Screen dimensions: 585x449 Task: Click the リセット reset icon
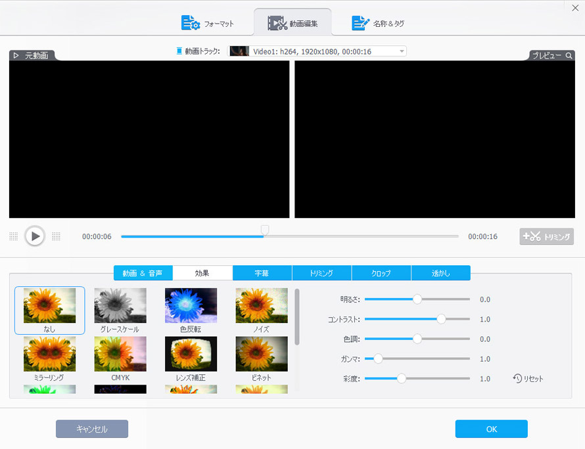click(x=518, y=379)
